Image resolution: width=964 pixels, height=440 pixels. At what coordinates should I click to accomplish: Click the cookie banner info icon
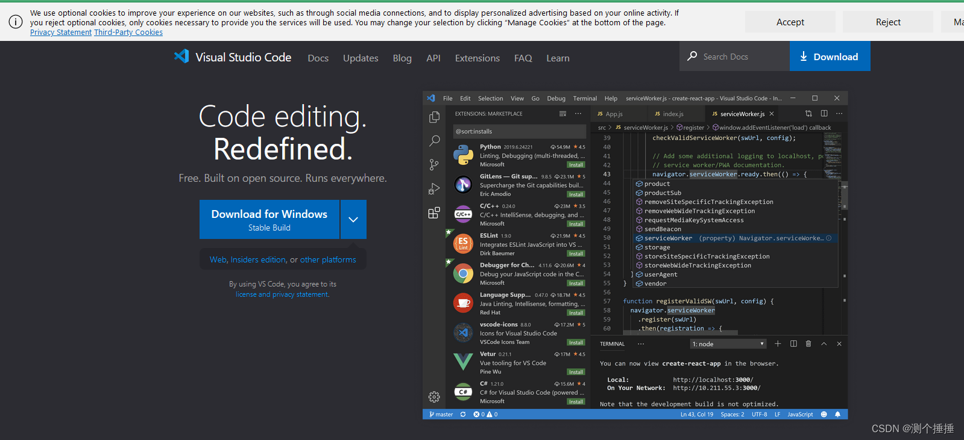16,22
